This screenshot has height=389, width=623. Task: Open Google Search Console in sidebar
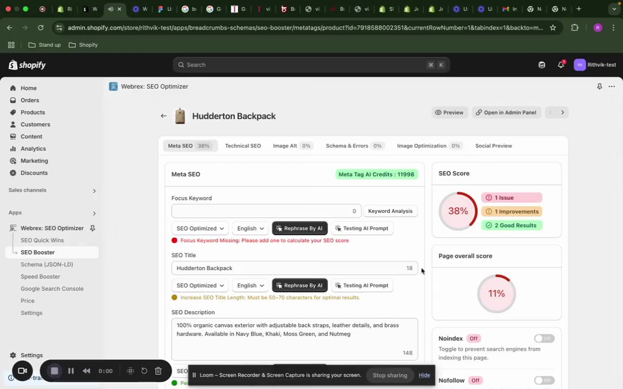(52, 289)
